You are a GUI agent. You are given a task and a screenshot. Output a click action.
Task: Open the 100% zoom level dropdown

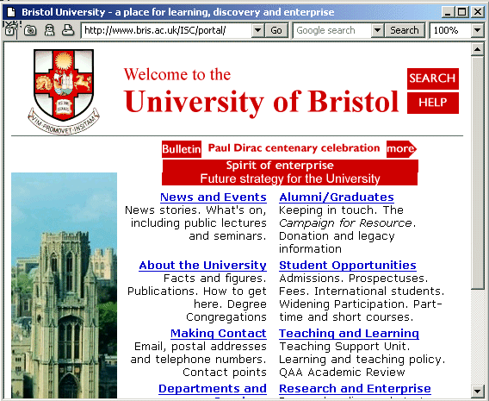477,30
